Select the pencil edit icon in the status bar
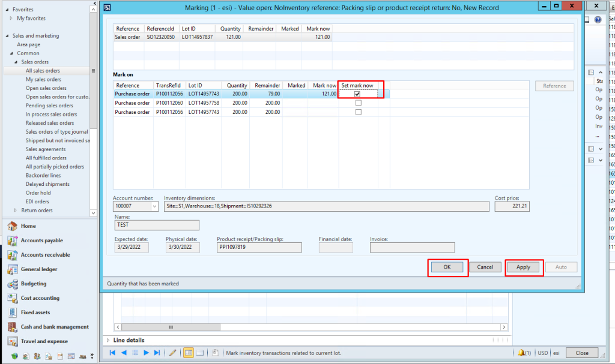The image size is (615, 364). (173, 353)
